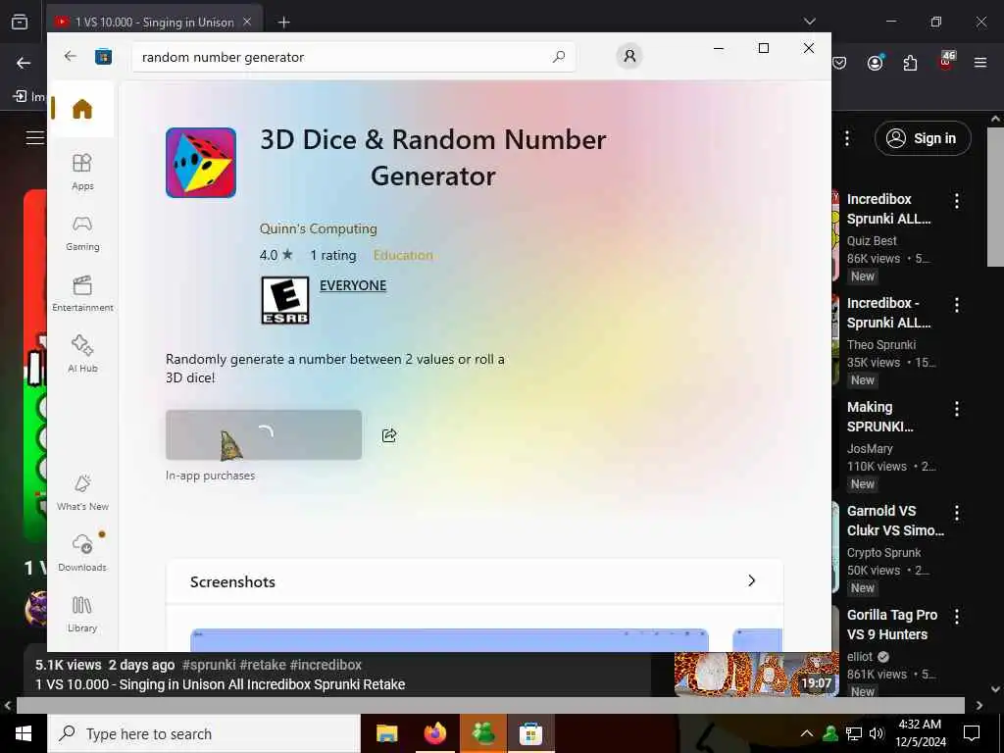Open Firefox account icon
Screen dimensions: 1004x753
pos(876,63)
